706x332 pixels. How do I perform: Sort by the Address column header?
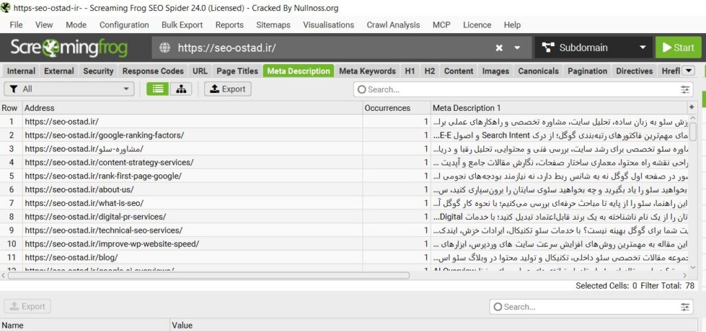[193, 108]
